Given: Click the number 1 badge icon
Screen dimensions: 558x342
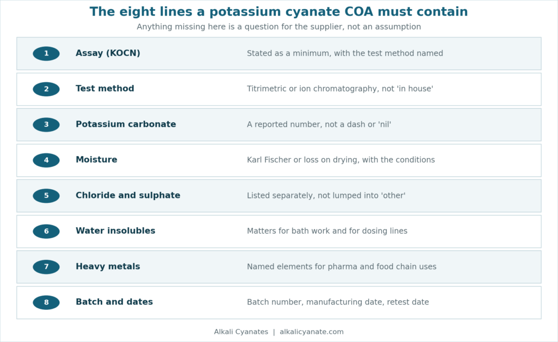Looking at the screenshot, I should [x=46, y=54].
